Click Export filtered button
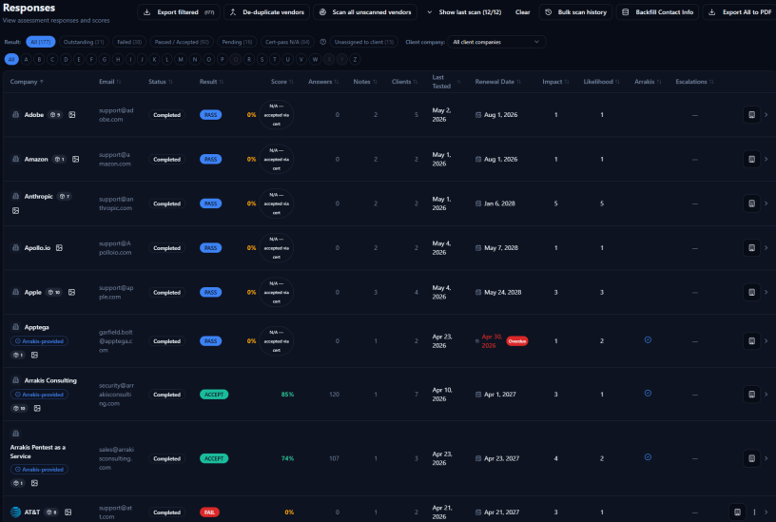776x522 pixels. coord(179,11)
